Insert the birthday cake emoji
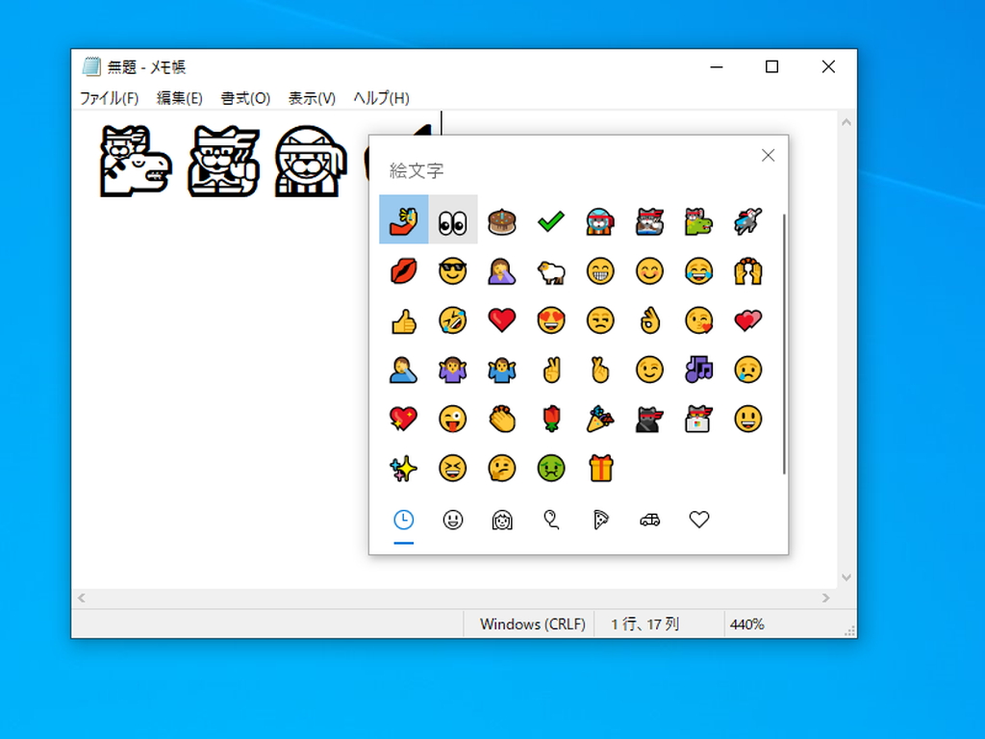985x739 pixels. 501,219
